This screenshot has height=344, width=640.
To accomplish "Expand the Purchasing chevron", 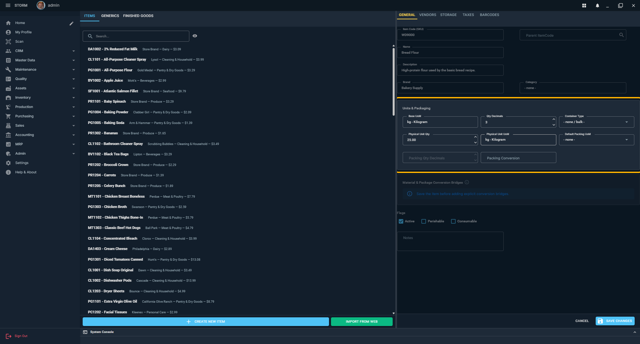I will point(74,116).
